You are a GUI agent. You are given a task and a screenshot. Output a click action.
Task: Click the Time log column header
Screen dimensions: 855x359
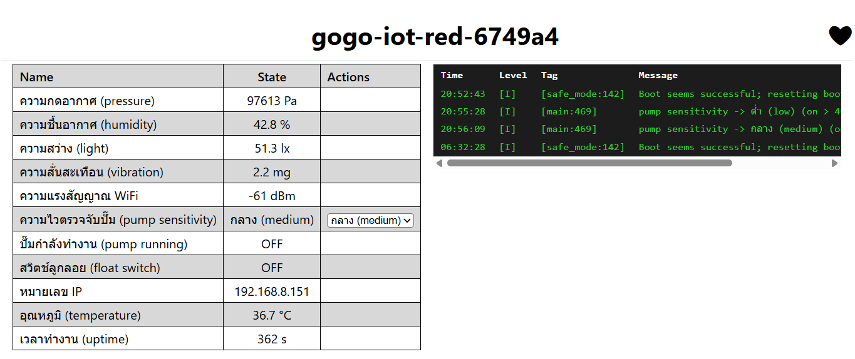452,75
